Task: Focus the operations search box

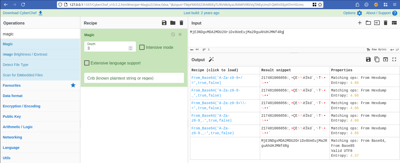Action: 40,34
